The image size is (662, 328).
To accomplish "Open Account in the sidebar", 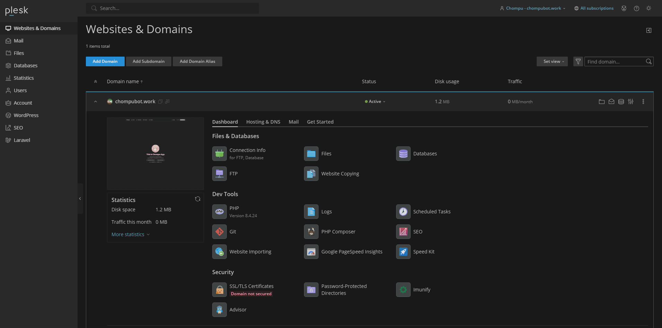I will click(x=39, y=103).
